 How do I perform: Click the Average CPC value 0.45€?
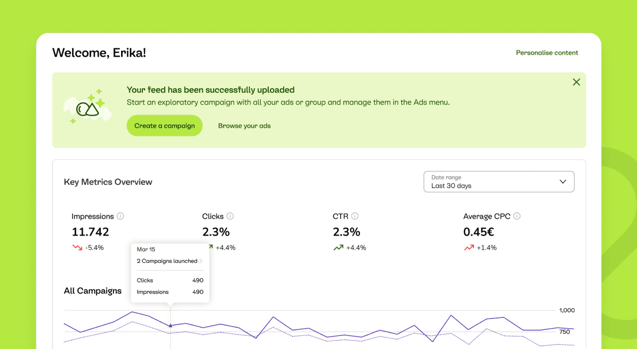[x=478, y=232]
